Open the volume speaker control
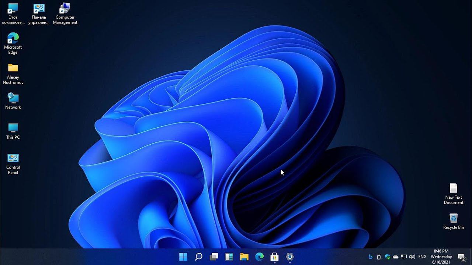Image resolution: width=472 pixels, height=265 pixels. click(x=412, y=257)
